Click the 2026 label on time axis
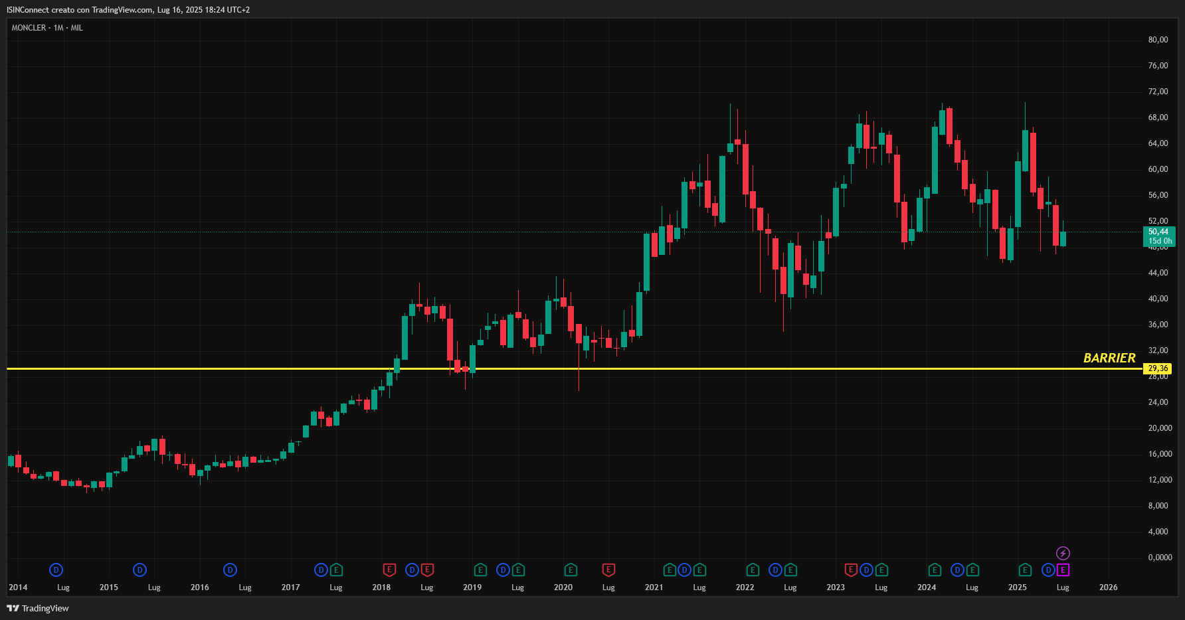The image size is (1185, 620). click(x=1108, y=587)
